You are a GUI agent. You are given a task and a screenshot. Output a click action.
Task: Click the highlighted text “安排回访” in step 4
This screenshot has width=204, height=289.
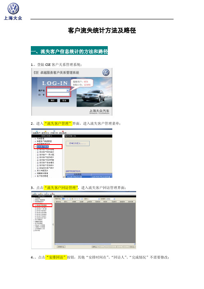(x=56, y=257)
